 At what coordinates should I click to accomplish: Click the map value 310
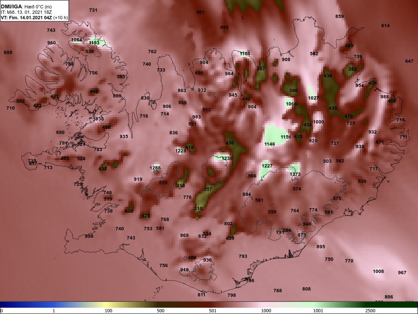[x=198, y=208]
